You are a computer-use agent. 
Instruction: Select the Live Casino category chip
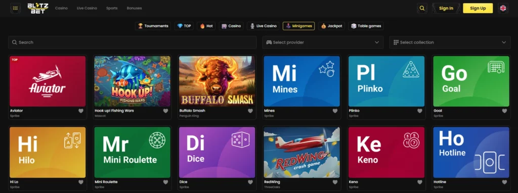click(263, 26)
